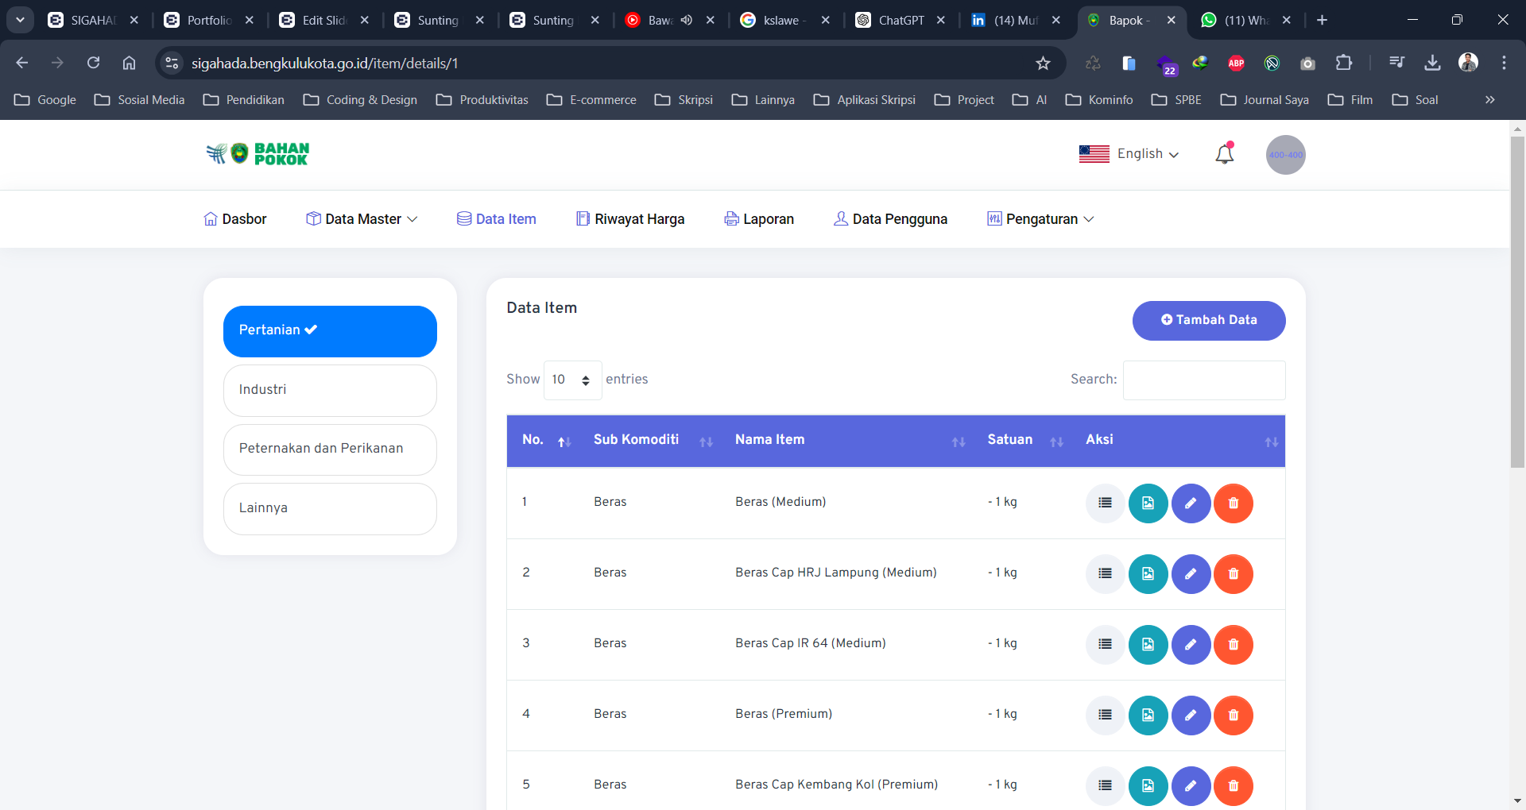Open a new browser tab
1526x810 pixels.
coord(1322,20)
